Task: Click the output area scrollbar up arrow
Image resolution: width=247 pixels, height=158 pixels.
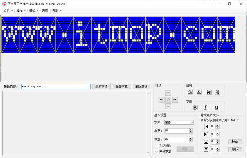Action: [x=148, y=94]
